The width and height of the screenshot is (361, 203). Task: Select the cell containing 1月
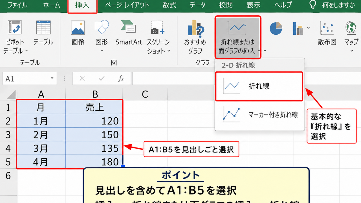coord(41,121)
